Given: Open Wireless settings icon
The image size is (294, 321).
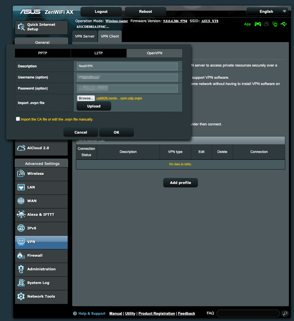Looking at the screenshot, I should 21,174.
